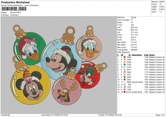The width and height of the screenshot is (166, 117).
Task: Select the green swatch beside stitch count 3792
Action: pyautogui.click(x=124, y=65)
